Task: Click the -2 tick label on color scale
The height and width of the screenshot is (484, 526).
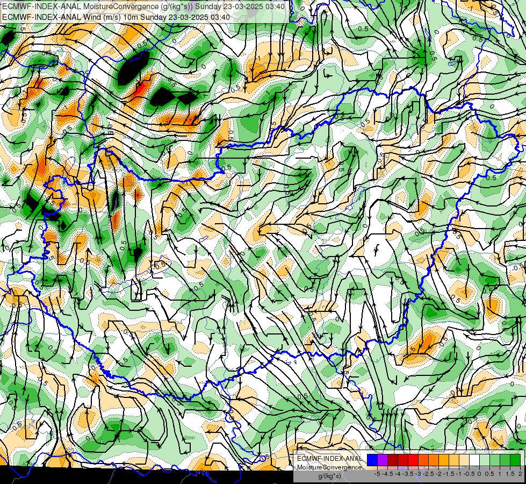Action: click(x=439, y=474)
